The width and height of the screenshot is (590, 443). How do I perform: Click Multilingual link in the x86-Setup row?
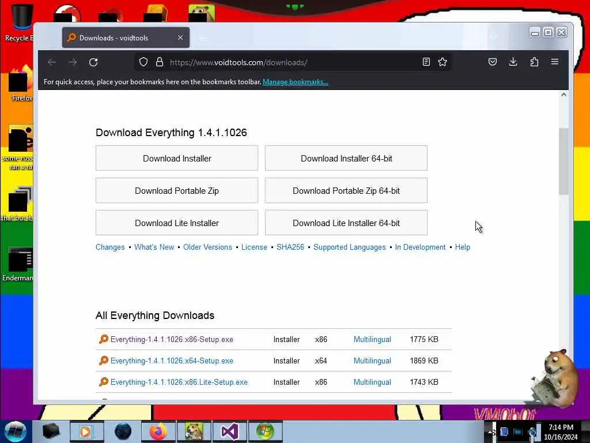372,339
